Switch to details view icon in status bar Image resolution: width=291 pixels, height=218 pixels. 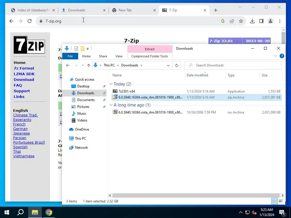coord(275,201)
